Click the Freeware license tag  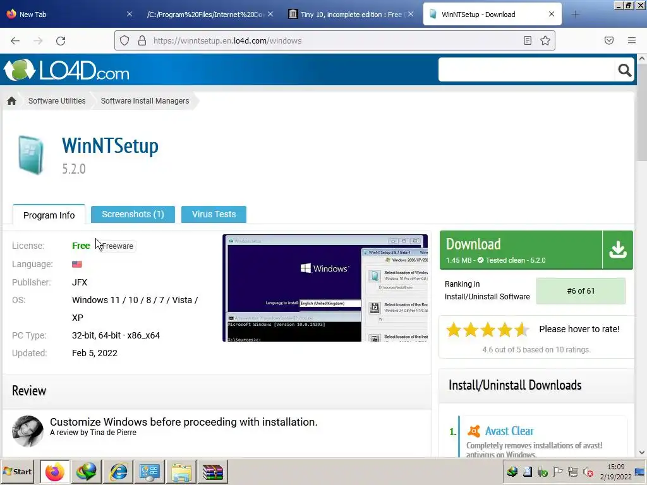point(117,246)
